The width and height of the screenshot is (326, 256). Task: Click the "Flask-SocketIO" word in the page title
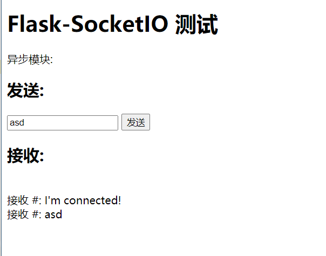pos(87,25)
